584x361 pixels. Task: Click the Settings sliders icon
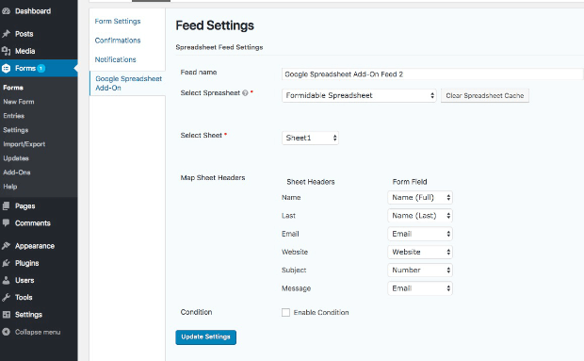[x=6, y=315]
